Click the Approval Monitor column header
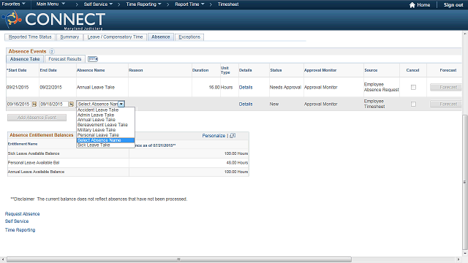This screenshot has width=468, height=263. point(320,70)
